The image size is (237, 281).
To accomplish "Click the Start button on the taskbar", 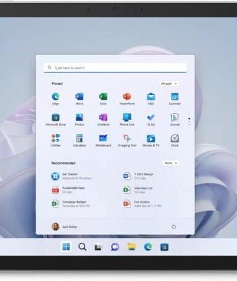I will pyautogui.click(x=66, y=246).
